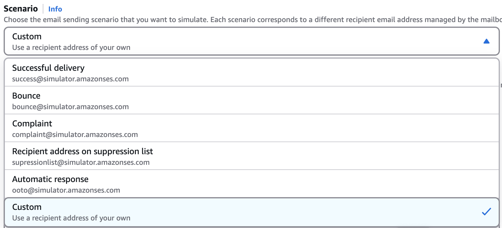Click the ooto@simulator.amazonses.com address
This screenshot has width=502, height=228.
[66, 190]
